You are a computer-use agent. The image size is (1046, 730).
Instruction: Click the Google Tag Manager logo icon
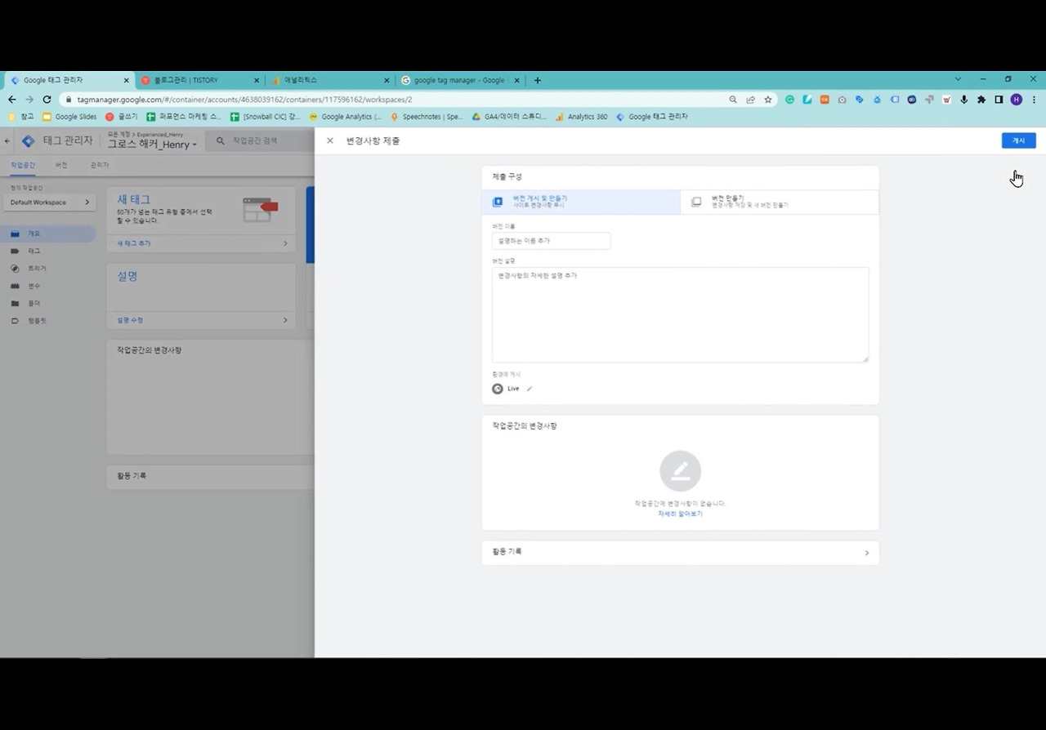29,140
